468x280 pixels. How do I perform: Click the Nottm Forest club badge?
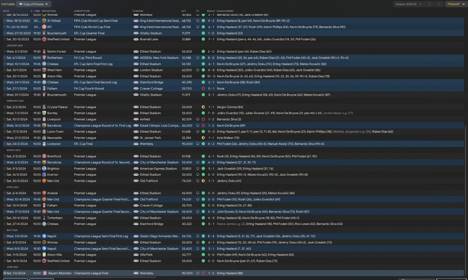click(44, 51)
